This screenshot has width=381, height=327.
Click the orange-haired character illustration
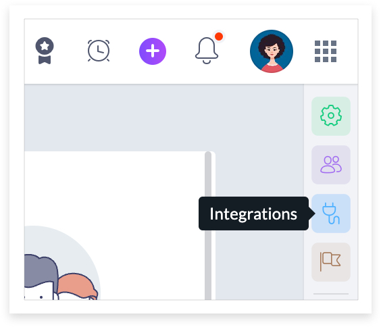tap(78, 286)
